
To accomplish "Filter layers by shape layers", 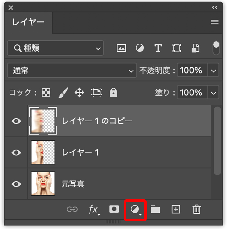I will coord(177,48).
